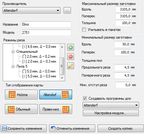Select tree row 4,6 мм, Δ – 0,0 мм
The height and width of the screenshot is (134, 144).
(39, 47)
